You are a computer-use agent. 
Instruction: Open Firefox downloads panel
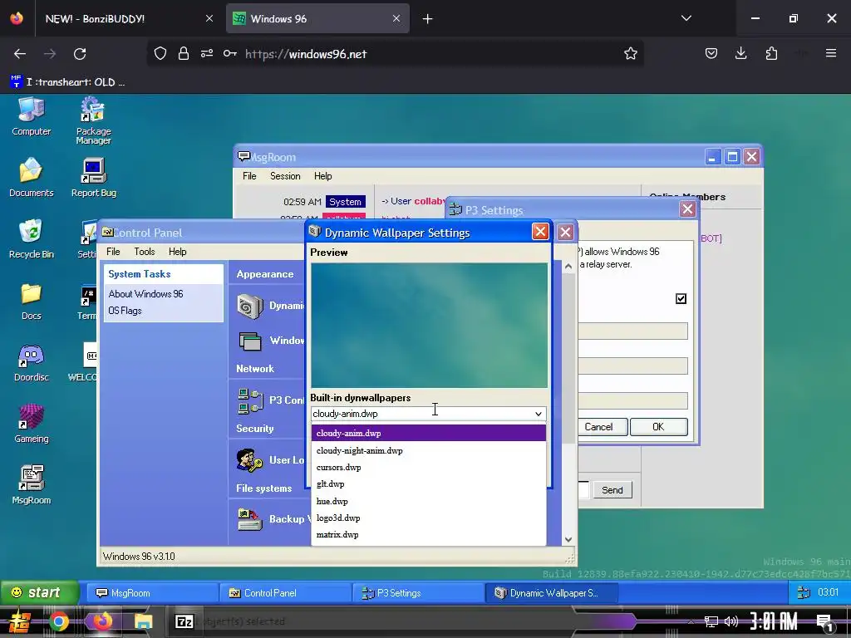(x=740, y=53)
